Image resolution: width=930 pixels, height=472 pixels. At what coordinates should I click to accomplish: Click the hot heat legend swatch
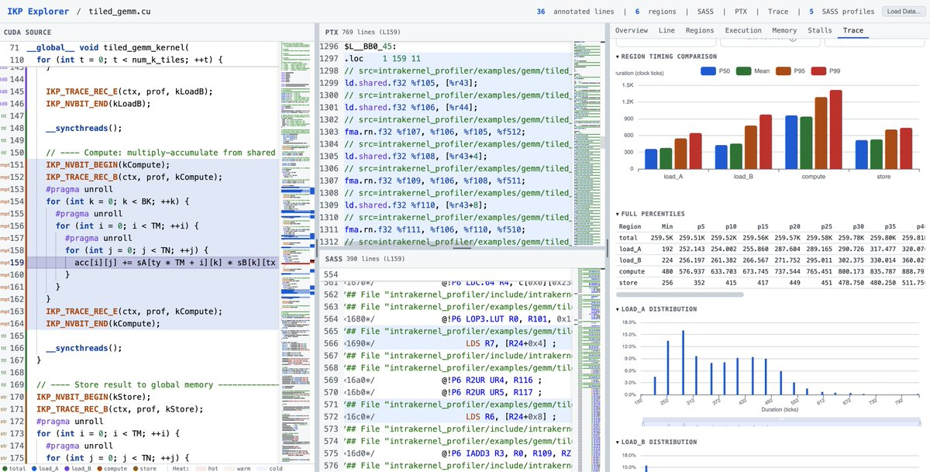point(200,467)
